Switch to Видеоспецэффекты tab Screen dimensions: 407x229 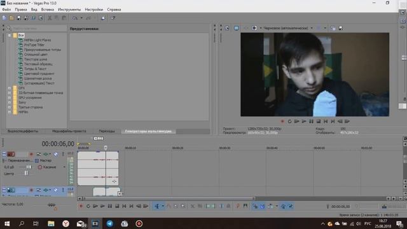click(23, 131)
